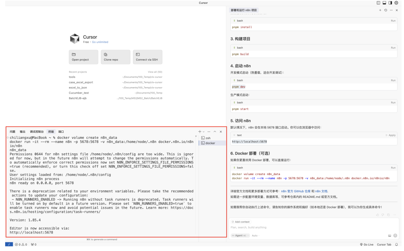Viewport: 404px width, 251px height.
Task: Click the Go unlimited link
Action: [x=100, y=42]
